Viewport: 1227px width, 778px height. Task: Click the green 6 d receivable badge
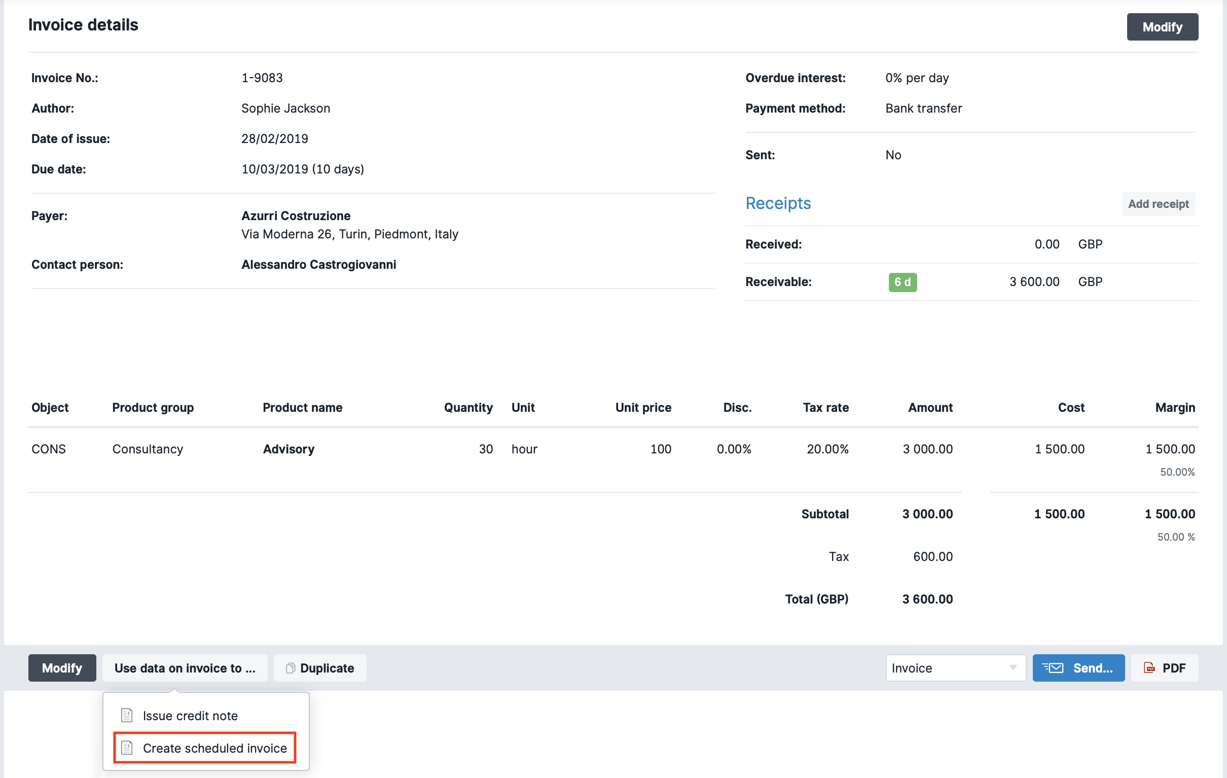903,282
